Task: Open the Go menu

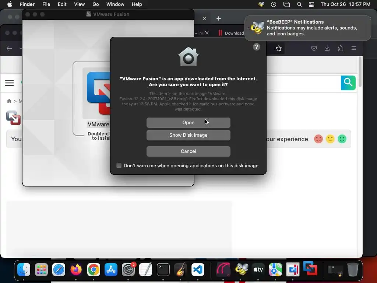Action: [x=96, y=4]
